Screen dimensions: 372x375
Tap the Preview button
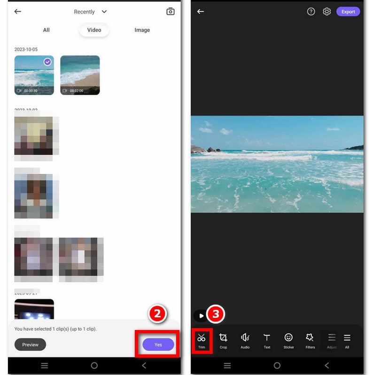point(30,345)
